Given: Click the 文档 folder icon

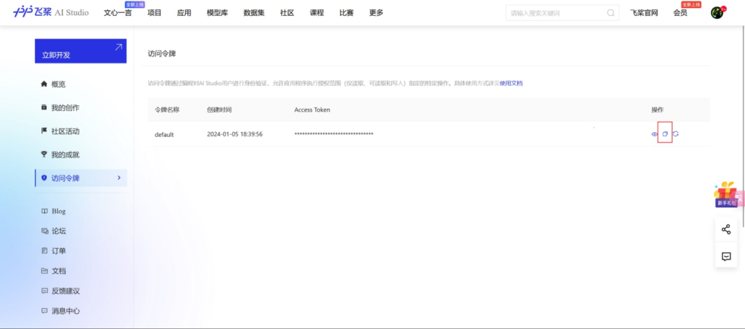Looking at the screenshot, I should (44, 270).
